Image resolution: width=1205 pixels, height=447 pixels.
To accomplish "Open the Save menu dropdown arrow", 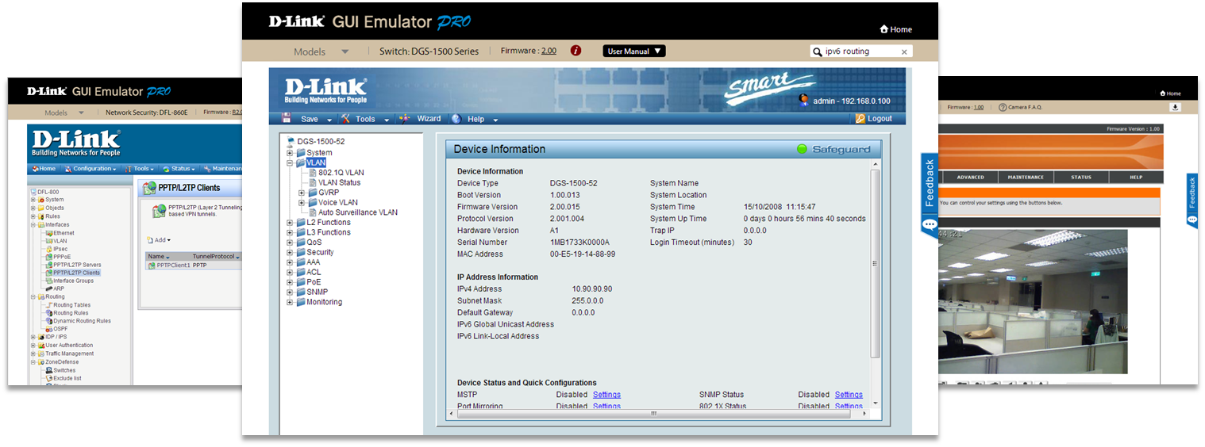I will tap(328, 120).
